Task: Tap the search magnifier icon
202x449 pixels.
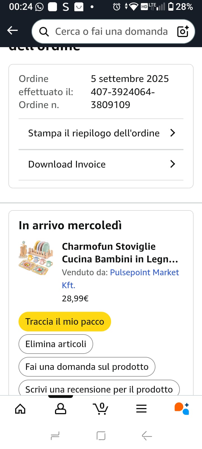Action: (x=44, y=32)
